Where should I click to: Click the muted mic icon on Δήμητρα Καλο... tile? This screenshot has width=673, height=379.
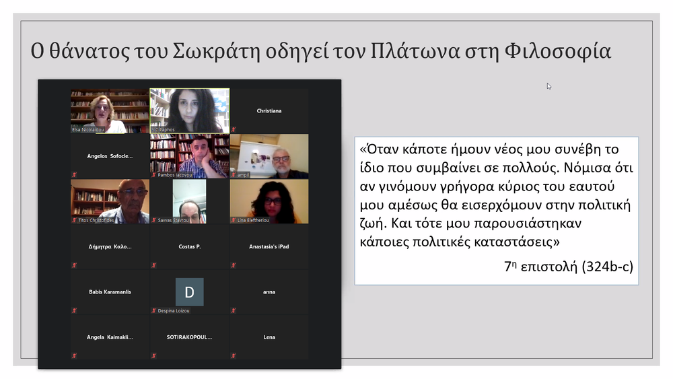coord(74,265)
